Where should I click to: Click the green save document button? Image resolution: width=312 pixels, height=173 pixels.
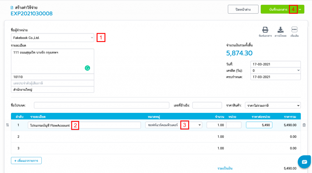pos(278,9)
